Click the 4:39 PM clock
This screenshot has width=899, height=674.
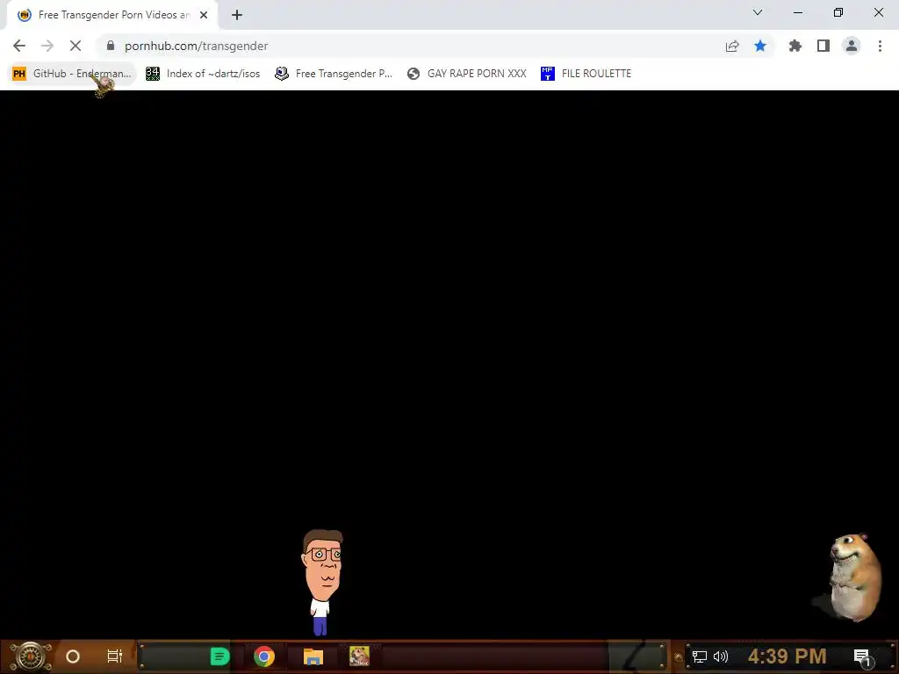tap(788, 656)
